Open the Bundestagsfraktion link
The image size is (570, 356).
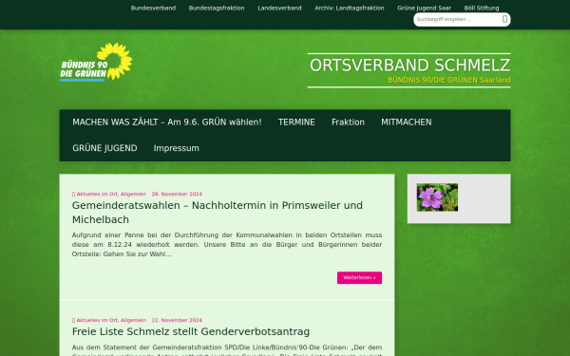[x=217, y=8]
